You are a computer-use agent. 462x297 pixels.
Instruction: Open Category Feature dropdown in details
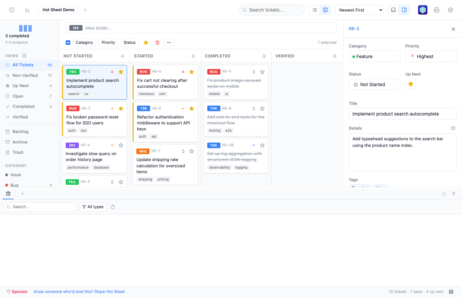click(x=374, y=56)
